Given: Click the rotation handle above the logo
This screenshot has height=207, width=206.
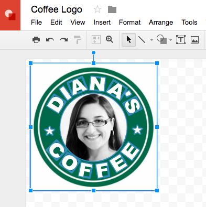Looking at the screenshot, I should [93, 52].
